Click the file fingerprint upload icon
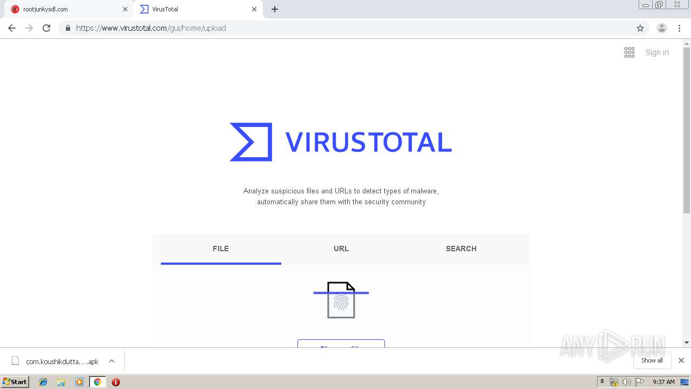 (x=341, y=300)
